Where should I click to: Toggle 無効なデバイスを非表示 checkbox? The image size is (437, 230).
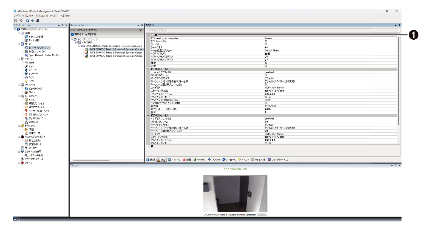[x=72, y=34]
